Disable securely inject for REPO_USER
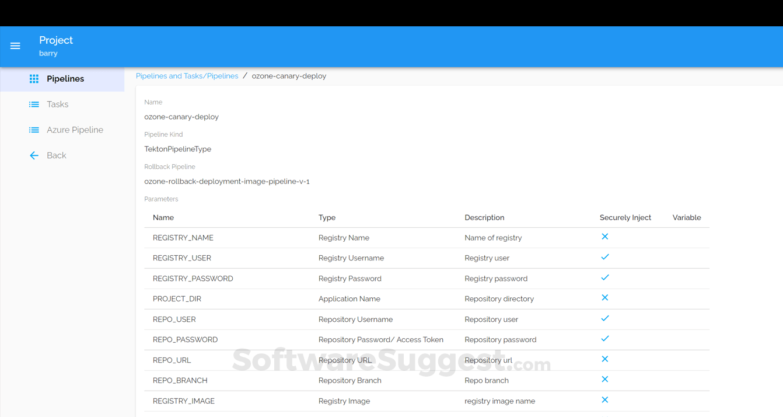This screenshot has width=783, height=417. pyautogui.click(x=605, y=318)
